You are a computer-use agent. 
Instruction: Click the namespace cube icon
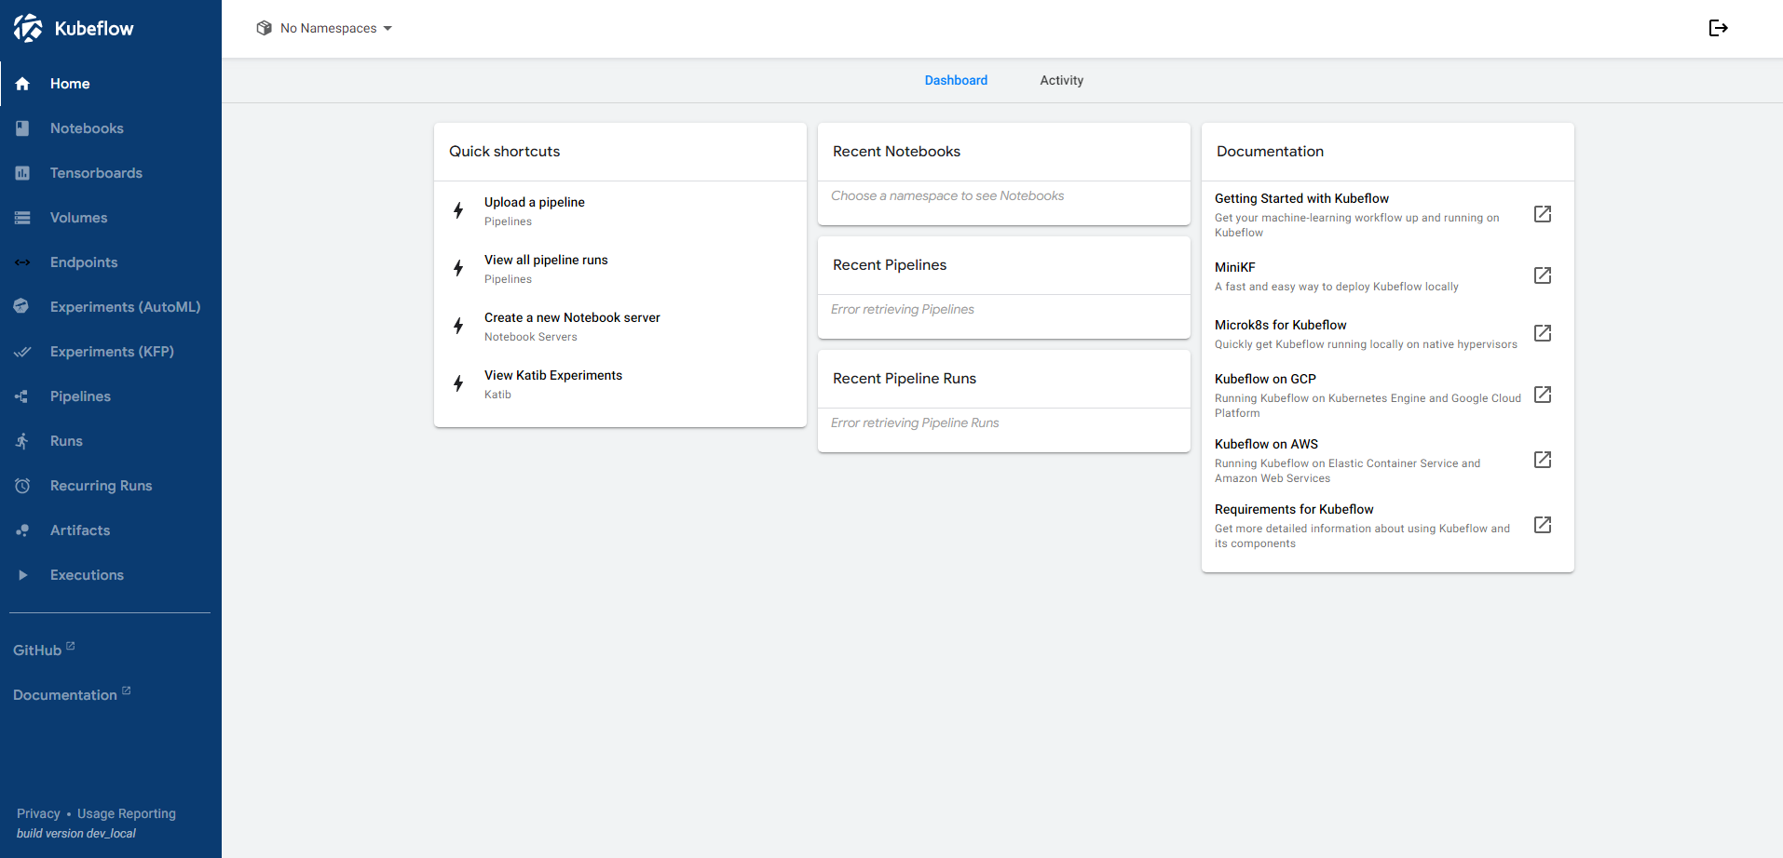(x=264, y=28)
